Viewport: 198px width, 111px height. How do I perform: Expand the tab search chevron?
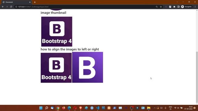(177, 2)
